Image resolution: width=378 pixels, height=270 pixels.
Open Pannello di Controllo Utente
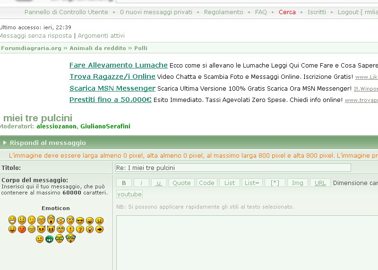point(66,12)
